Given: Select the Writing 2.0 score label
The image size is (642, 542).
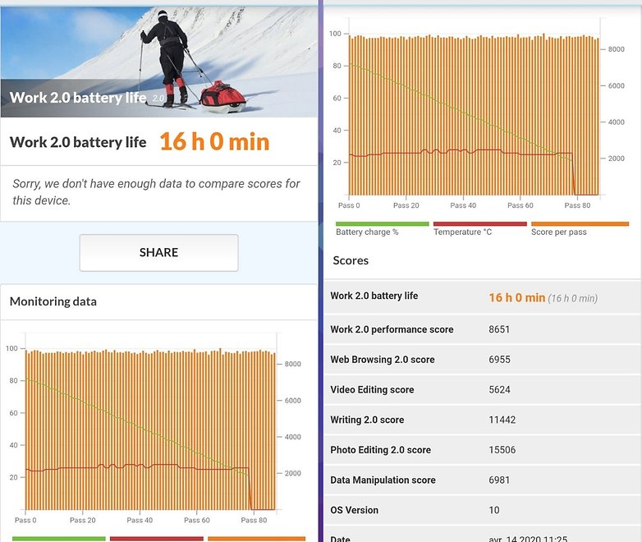Looking at the screenshot, I should pyautogui.click(x=367, y=420).
